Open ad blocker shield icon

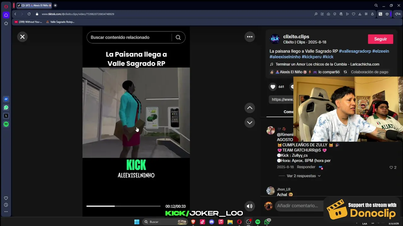[x=335, y=14]
